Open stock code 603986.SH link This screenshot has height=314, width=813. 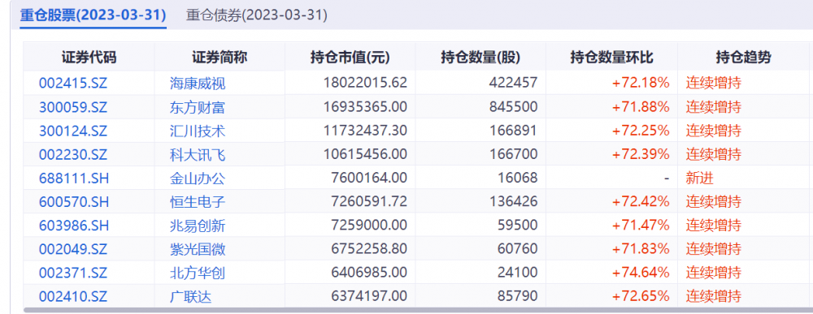click(74, 226)
